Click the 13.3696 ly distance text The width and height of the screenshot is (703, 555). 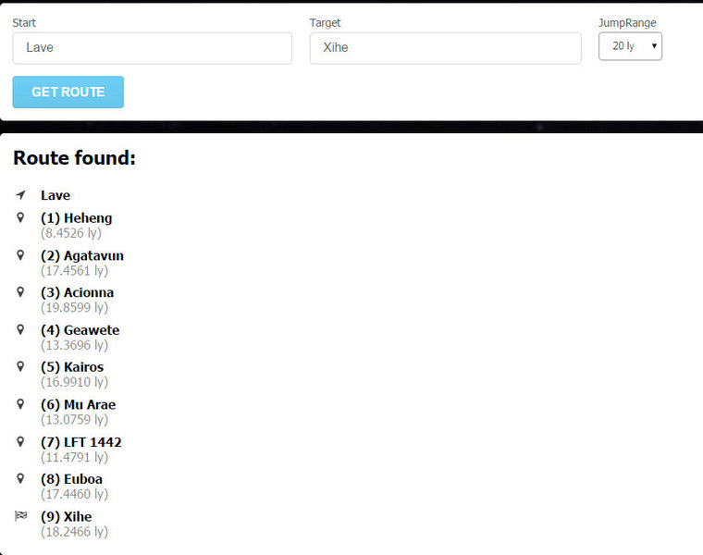tap(74, 345)
